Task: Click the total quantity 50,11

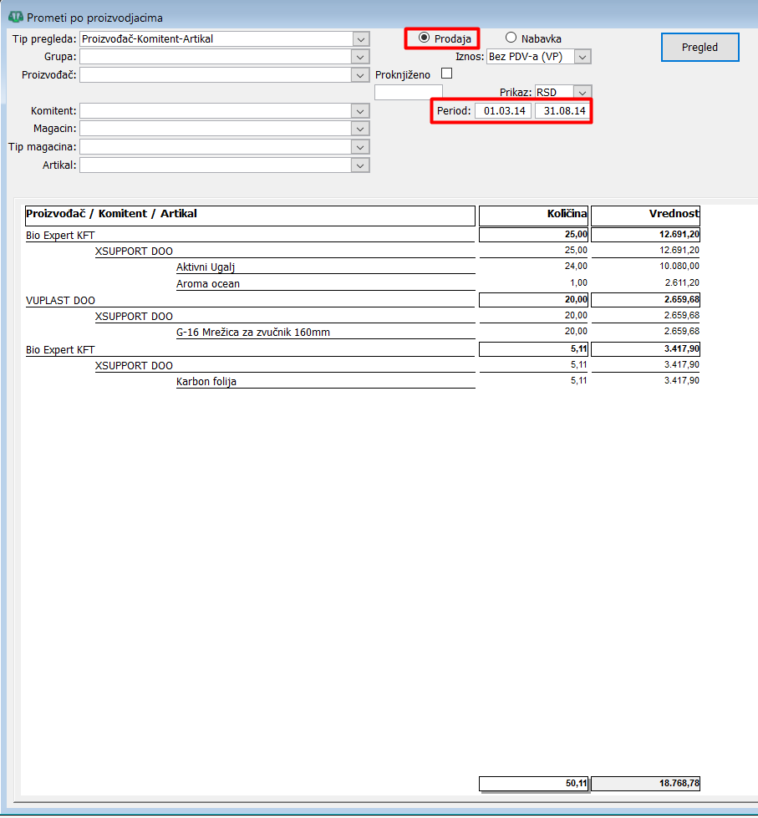Action: (x=533, y=783)
